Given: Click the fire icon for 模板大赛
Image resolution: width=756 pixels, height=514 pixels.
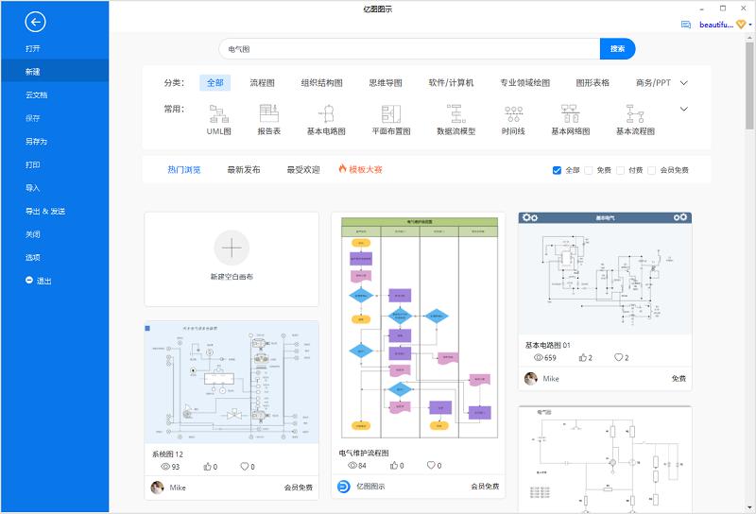Looking at the screenshot, I should [342, 169].
